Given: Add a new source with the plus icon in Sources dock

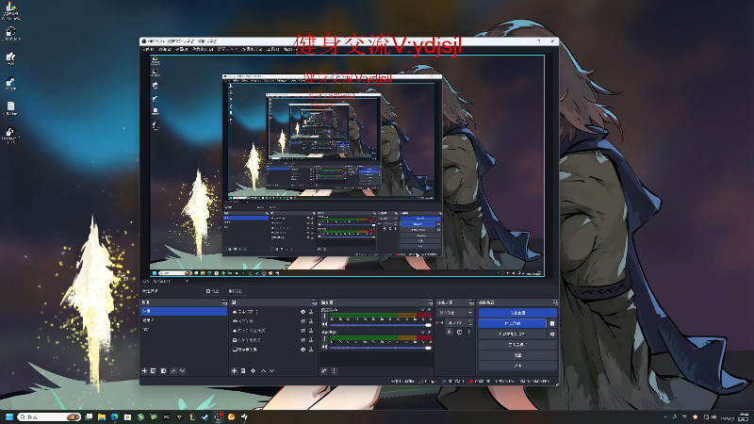Looking at the screenshot, I should pos(234,370).
